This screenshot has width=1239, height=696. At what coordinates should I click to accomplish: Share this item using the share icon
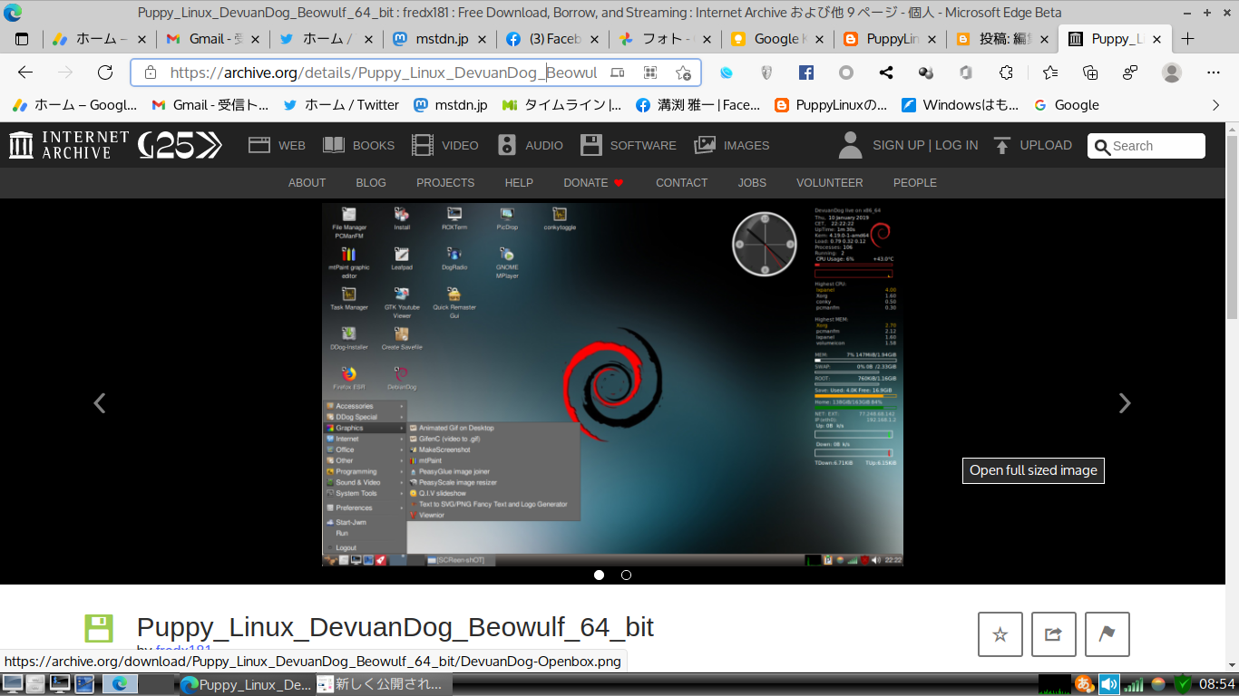coord(1053,634)
